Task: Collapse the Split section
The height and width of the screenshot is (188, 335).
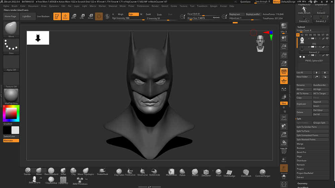Action: click(299, 119)
